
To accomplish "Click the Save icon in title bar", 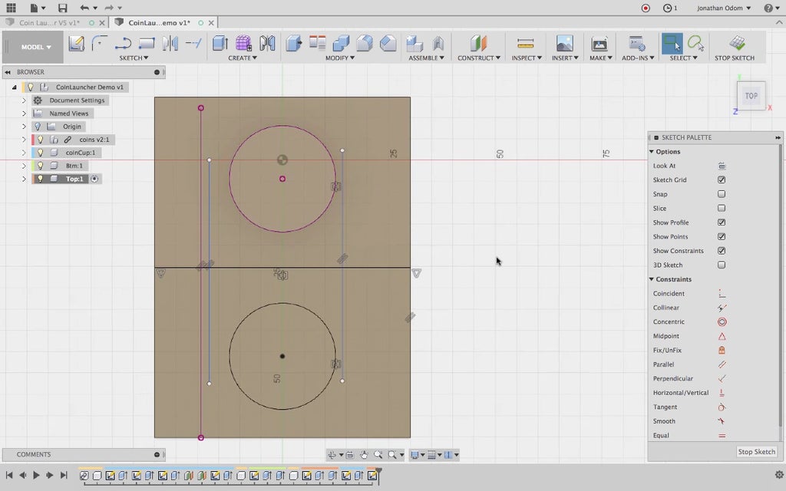I will 63,8.
